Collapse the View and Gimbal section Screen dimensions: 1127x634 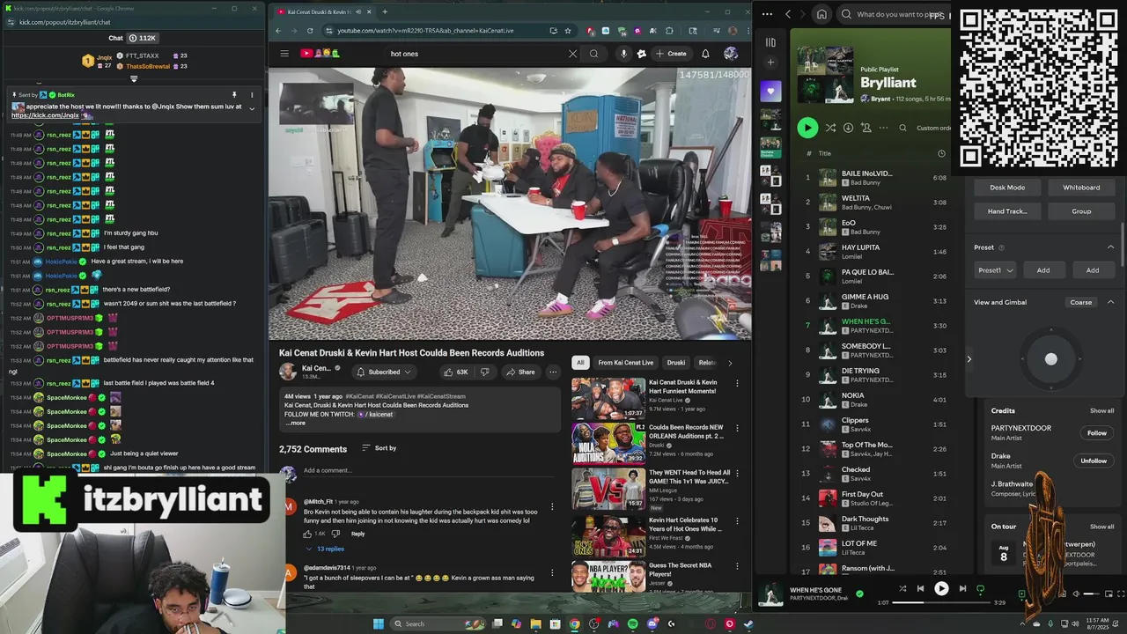(x=1110, y=302)
